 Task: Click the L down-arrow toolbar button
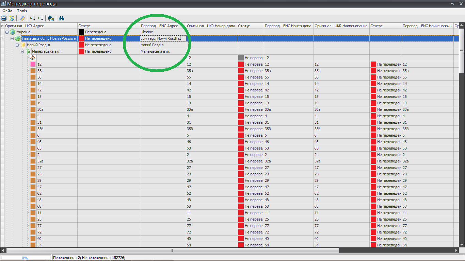pos(41,18)
